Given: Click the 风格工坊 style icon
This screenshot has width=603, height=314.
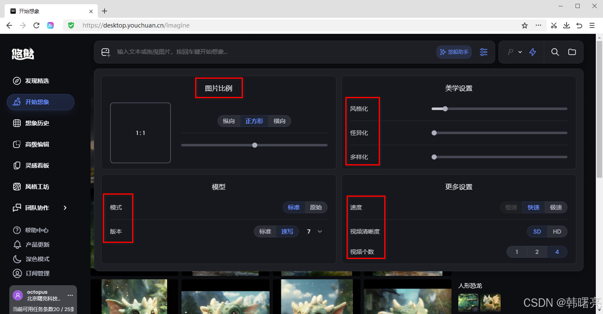Looking at the screenshot, I should tap(17, 187).
